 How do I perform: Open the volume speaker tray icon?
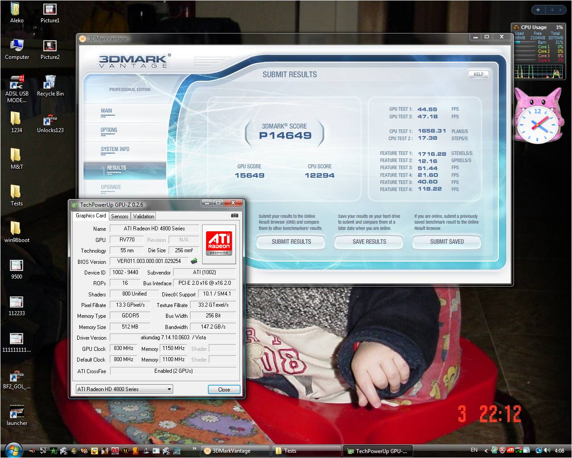(x=547, y=450)
